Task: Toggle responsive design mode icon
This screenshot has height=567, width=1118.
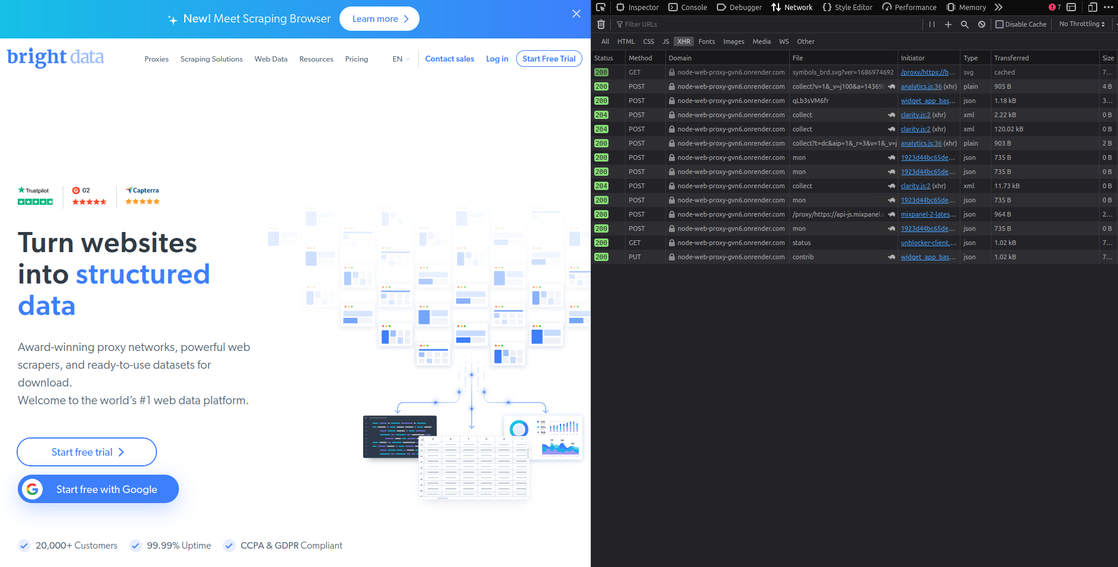Action: point(1093,7)
